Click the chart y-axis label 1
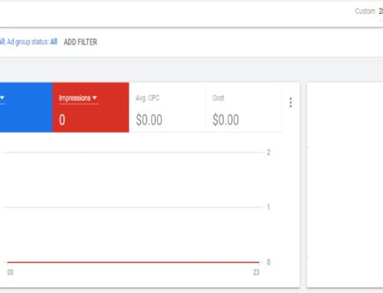Screen dimensions: 383x293 point(269,207)
